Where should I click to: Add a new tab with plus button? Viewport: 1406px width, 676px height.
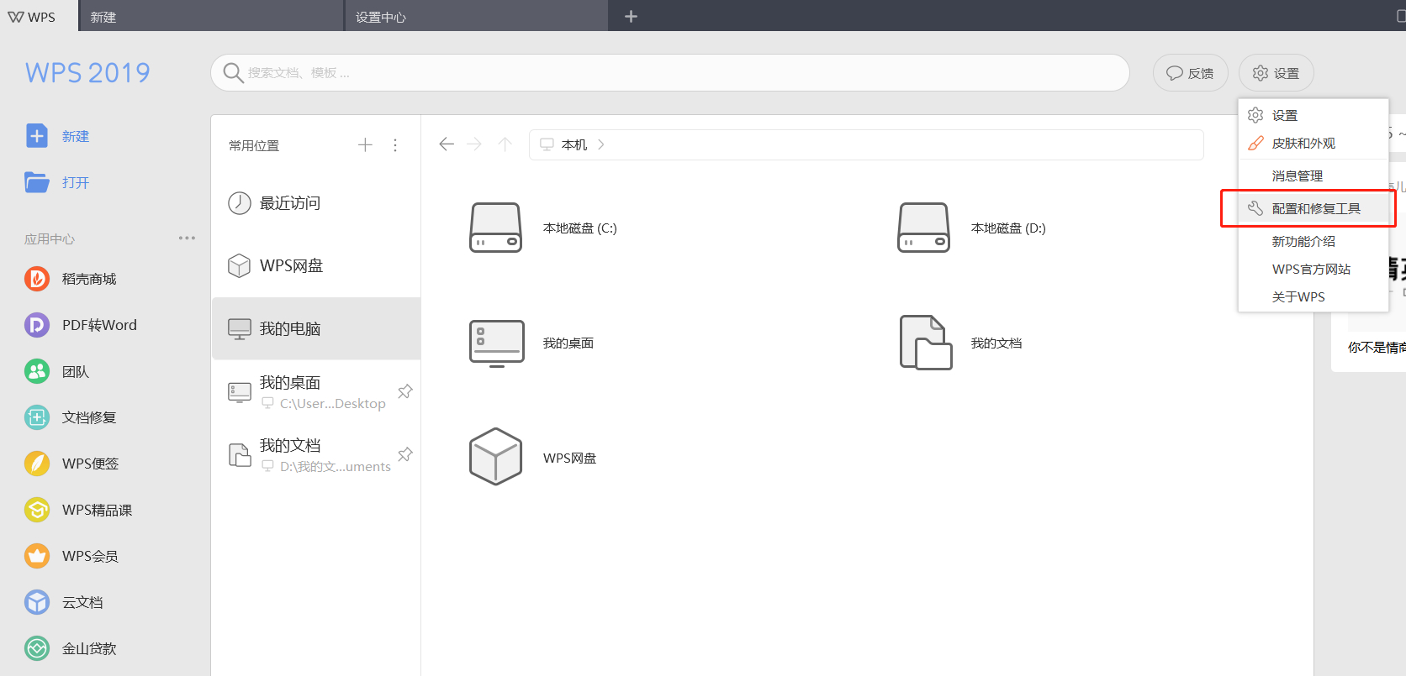coord(631,16)
